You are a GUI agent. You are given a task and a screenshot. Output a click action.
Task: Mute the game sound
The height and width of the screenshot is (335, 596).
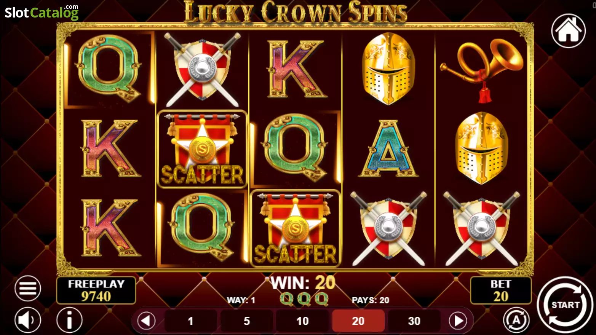(x=28, y=320)
